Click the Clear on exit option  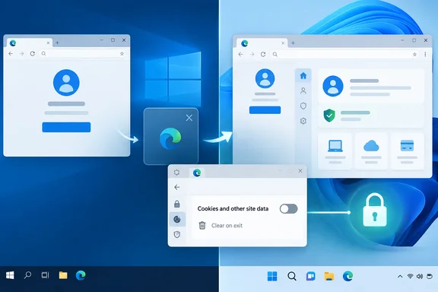coord(227,226)
